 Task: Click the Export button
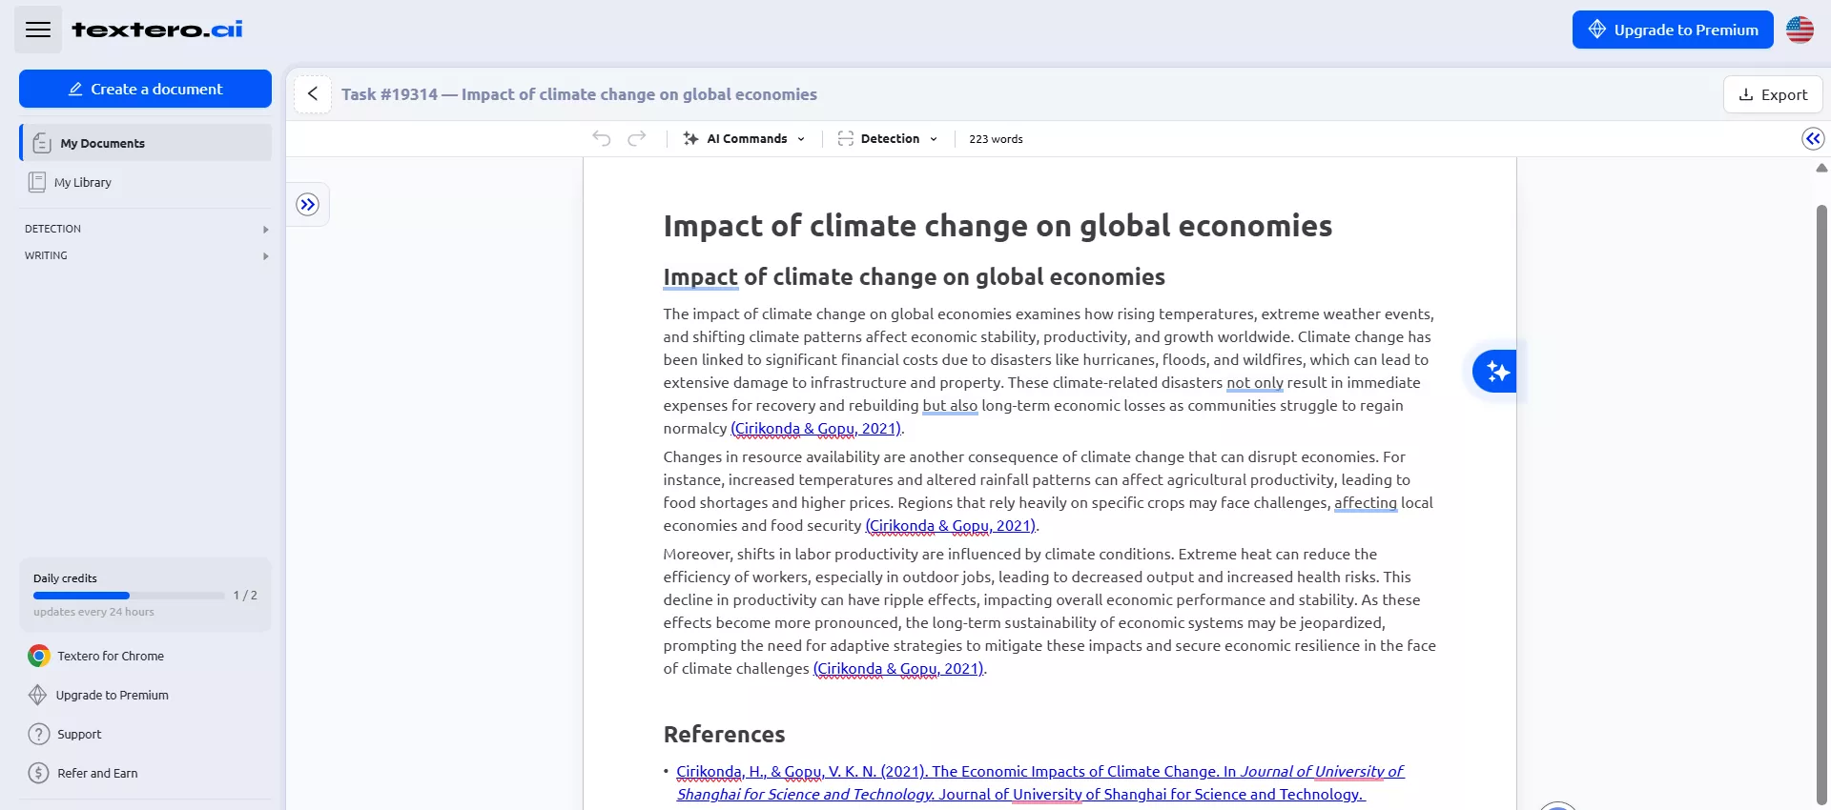coord(1773,94)
